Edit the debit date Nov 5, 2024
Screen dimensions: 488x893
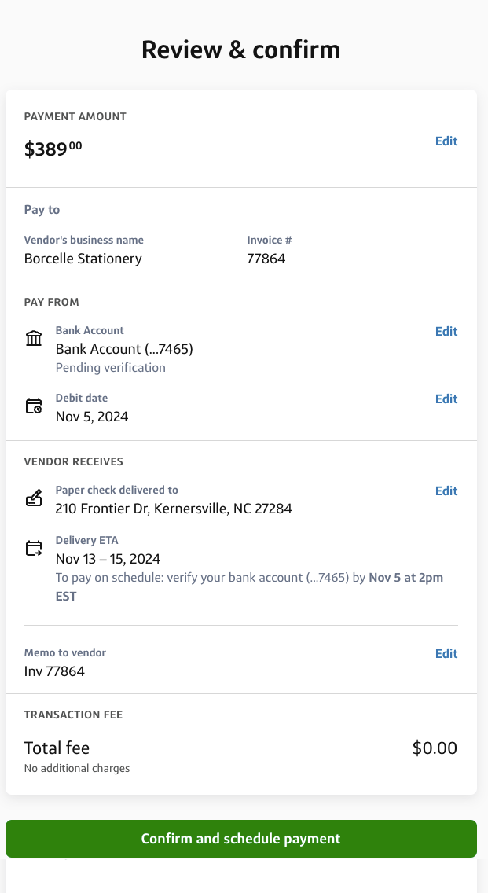(x=446, y=399)
